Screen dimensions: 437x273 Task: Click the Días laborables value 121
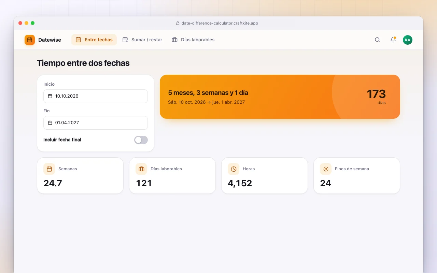tap(144, 183)
